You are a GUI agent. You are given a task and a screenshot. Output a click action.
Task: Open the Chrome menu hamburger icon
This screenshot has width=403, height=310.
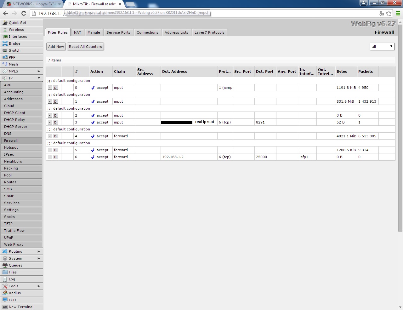click(398, 13)
